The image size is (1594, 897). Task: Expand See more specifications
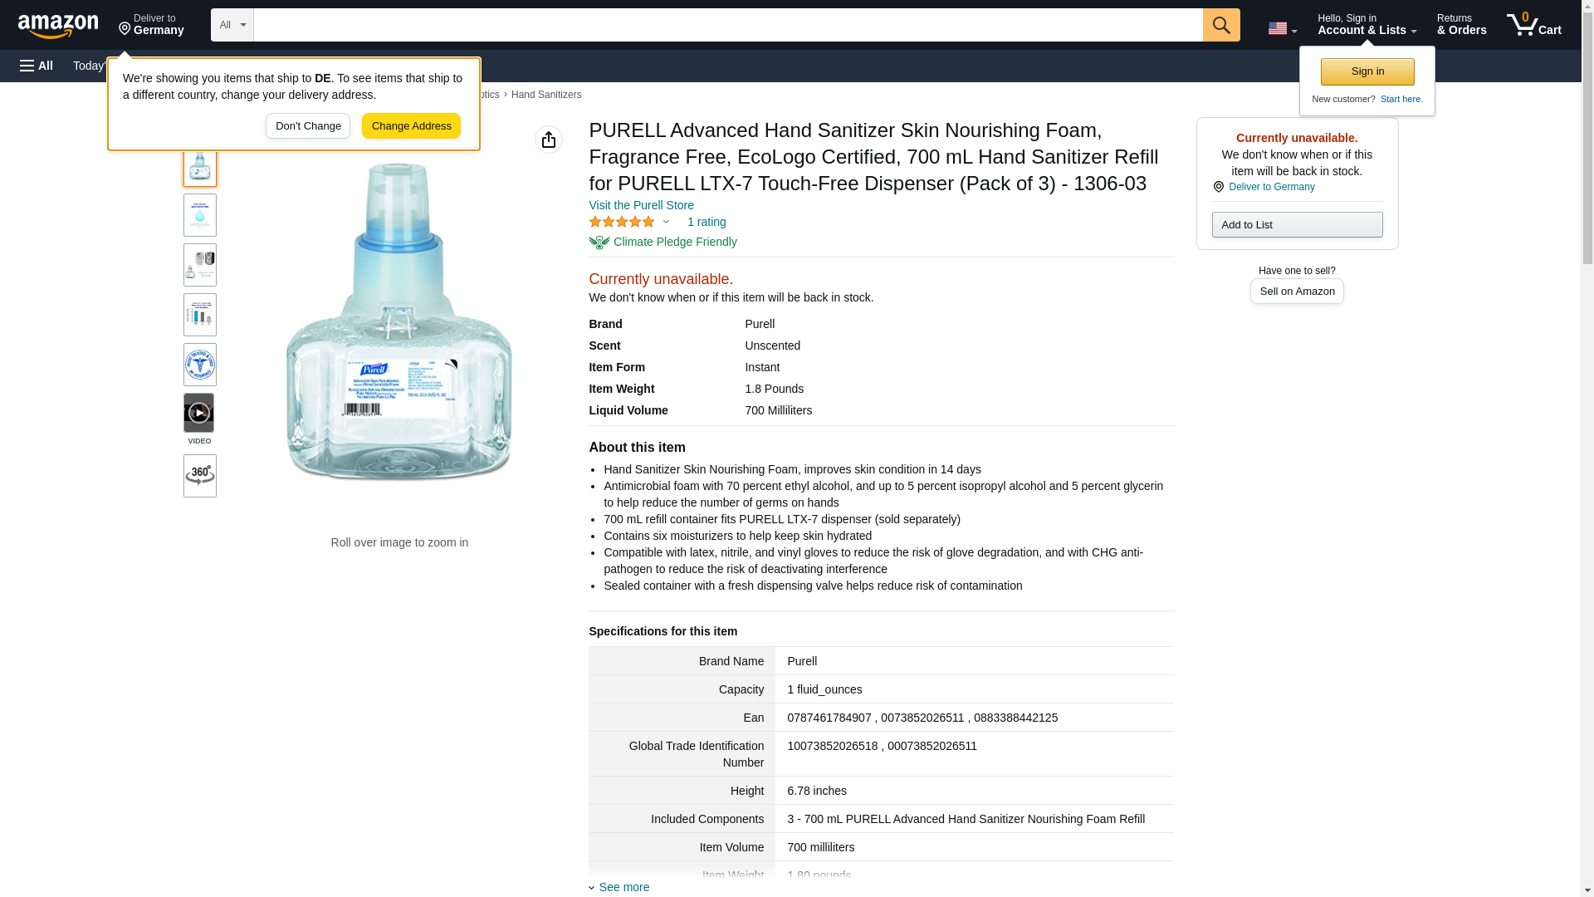pyautogui.click(x=623, y=887)
